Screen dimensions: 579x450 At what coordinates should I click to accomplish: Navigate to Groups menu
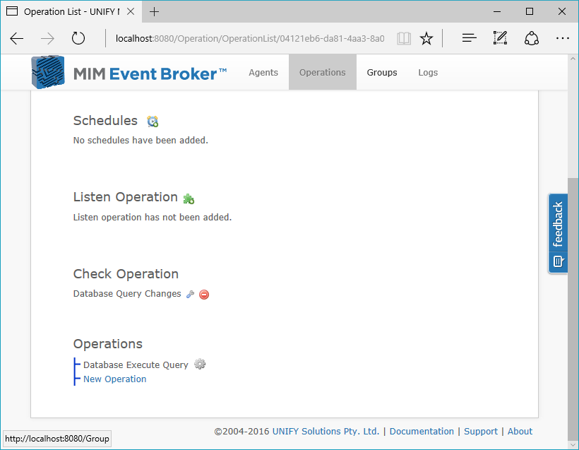tap(382, 73)
